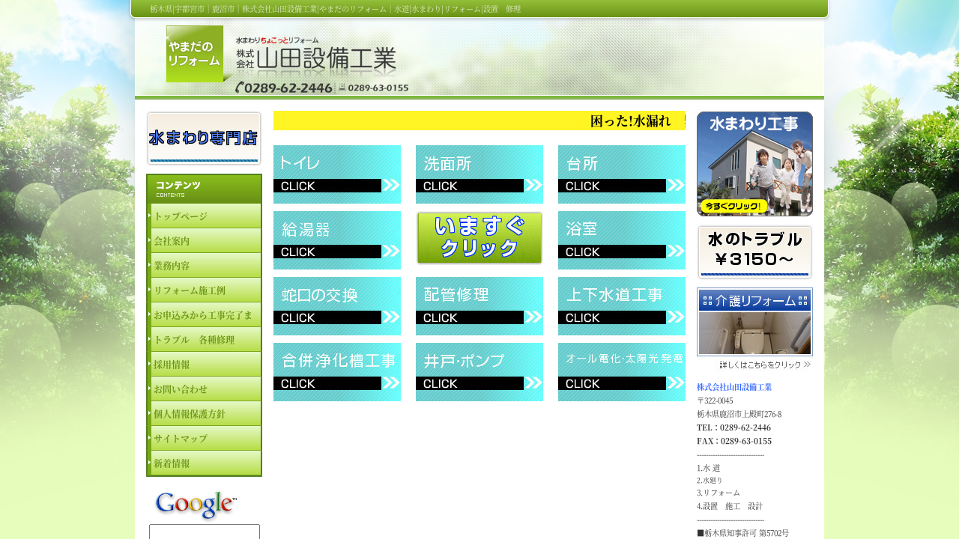Open リフォーム施工例 menu item

205,290
